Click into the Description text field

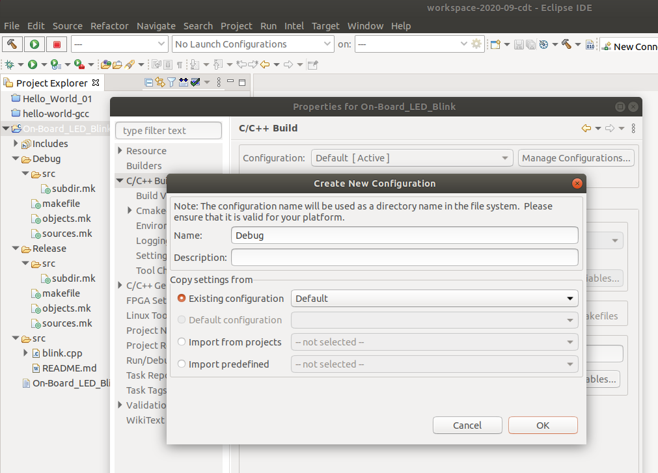click(x=404, y=258)
